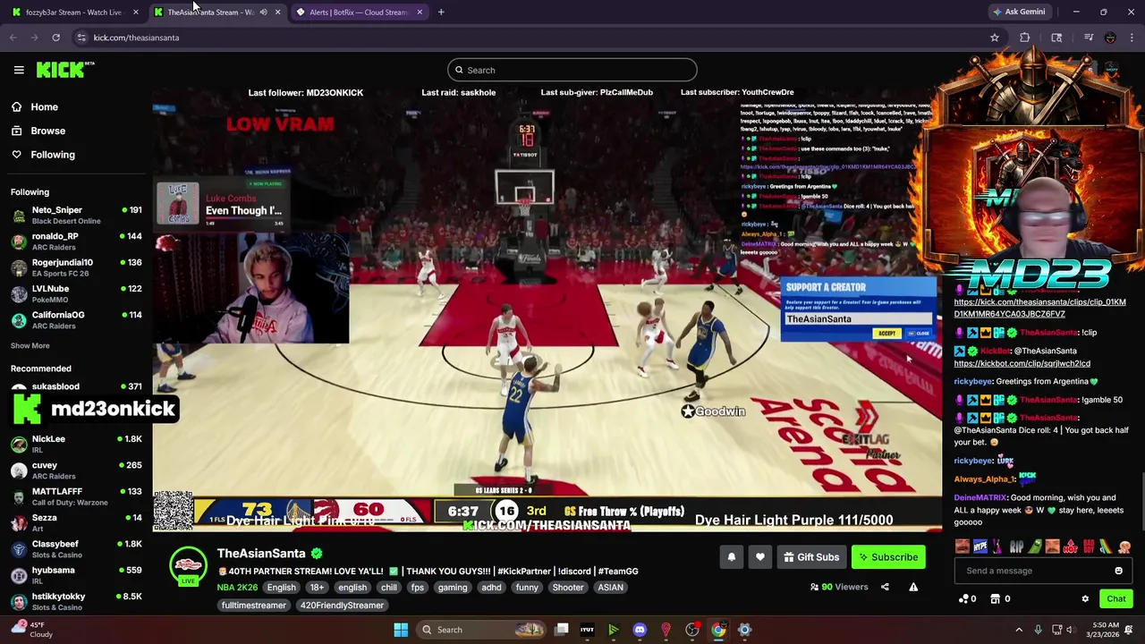
Task: Click the report warning triangle icon
Action: point(913,588)
